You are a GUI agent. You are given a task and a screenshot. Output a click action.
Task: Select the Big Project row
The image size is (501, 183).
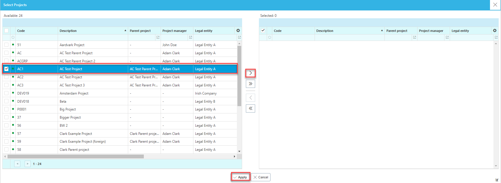point(120,109)
